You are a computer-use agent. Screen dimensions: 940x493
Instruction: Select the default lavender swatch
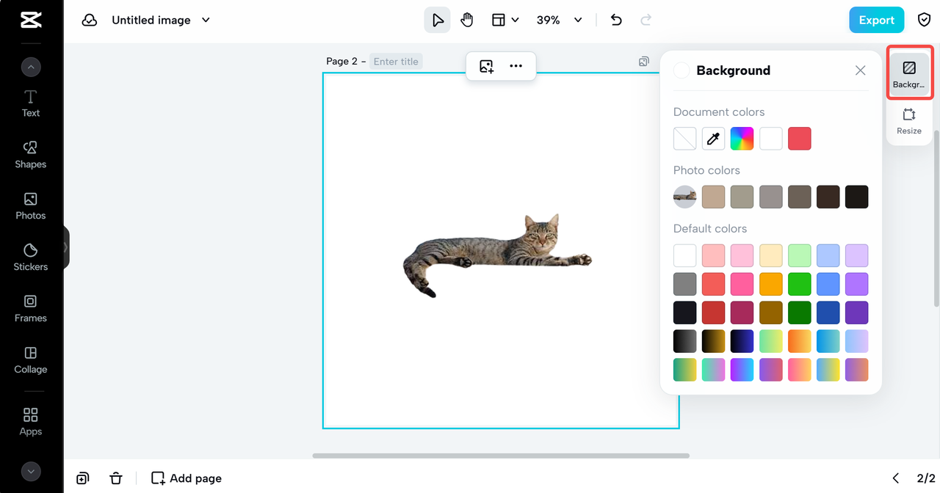tap(856, 255)
